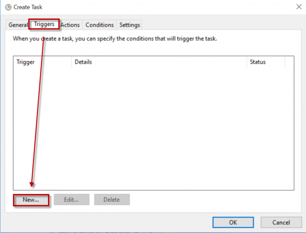Close the Create Task dialog with X
The width and height of the screenshot is (306, 233).
[x=299, y=7]
